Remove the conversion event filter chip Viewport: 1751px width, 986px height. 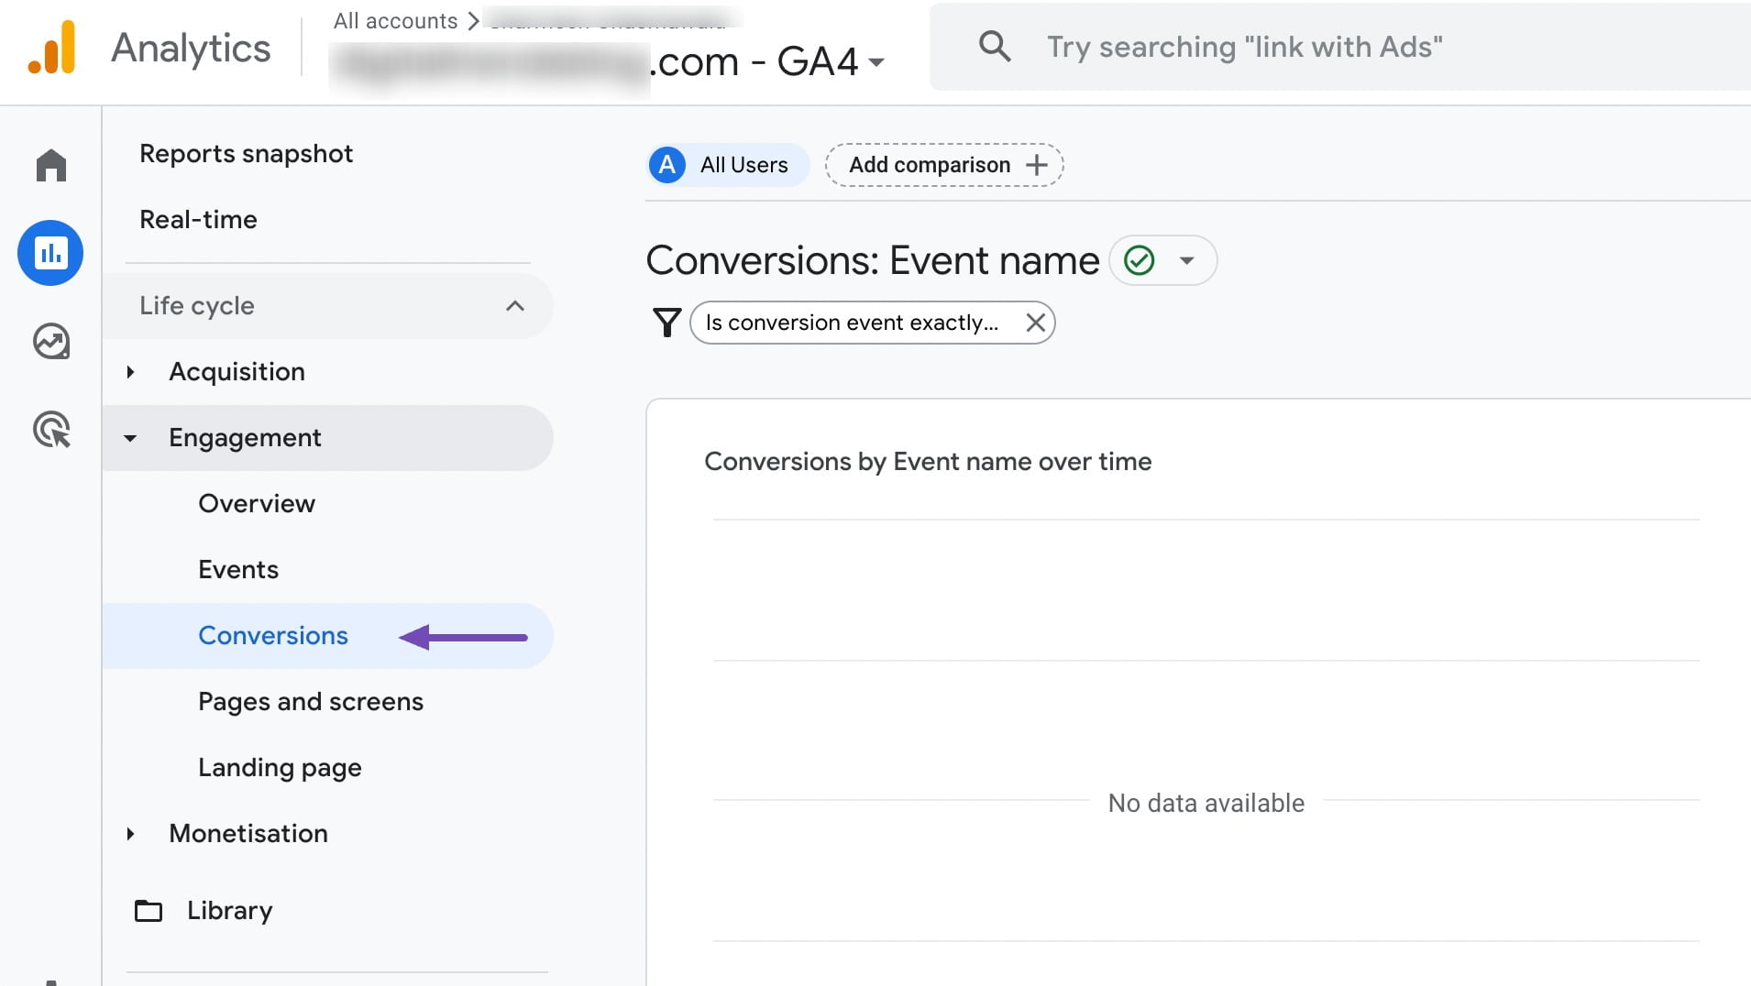(1036, 323)
